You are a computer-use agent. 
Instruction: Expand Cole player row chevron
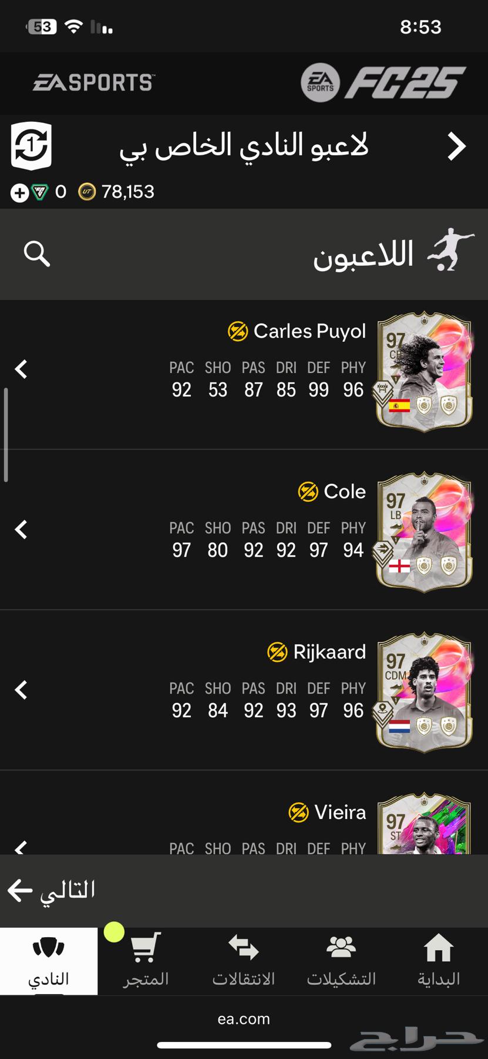21,529
